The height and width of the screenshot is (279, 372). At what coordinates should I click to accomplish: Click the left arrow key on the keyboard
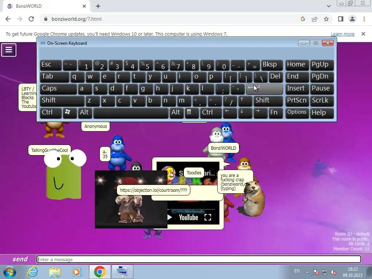pos(230,113)
